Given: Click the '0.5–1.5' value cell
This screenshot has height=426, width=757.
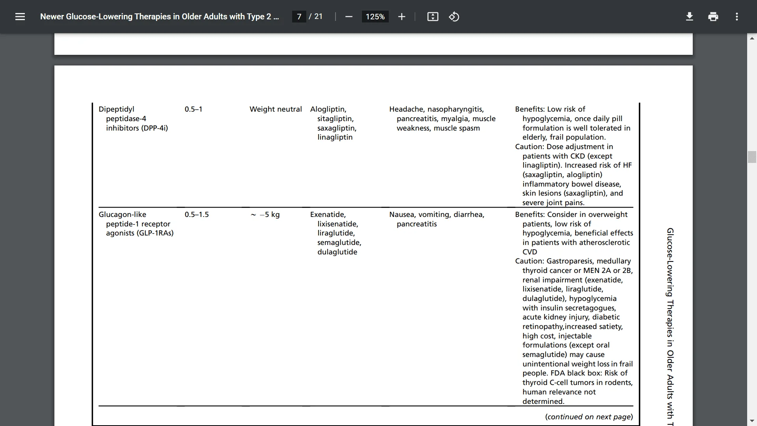Looking at the screenshot, I should (x=197, y=215).
